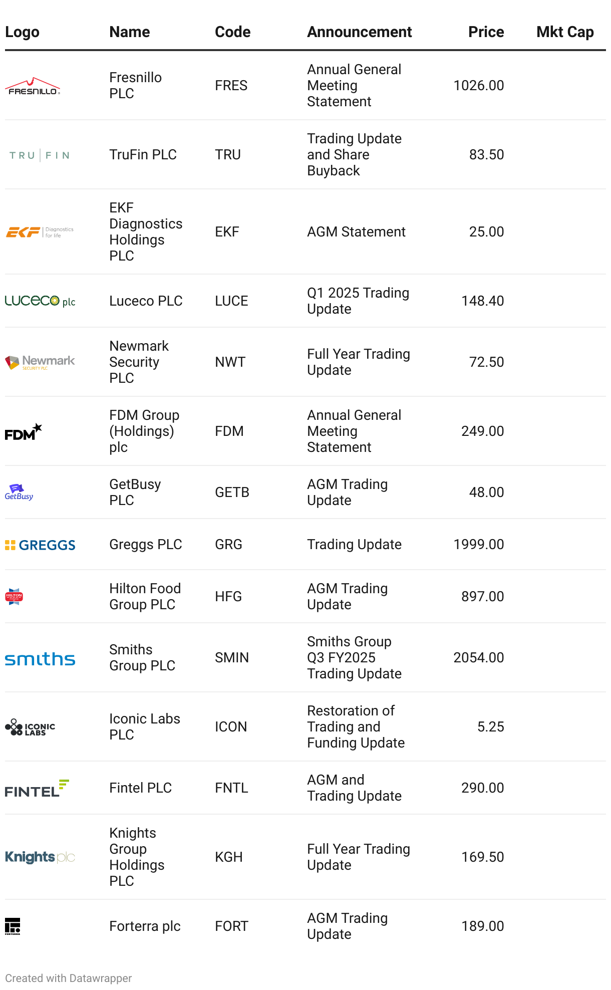Image resolution: width=611 pixels, height=990 pixels.
Task: Click the Price column header
Action: pos(486,32)
